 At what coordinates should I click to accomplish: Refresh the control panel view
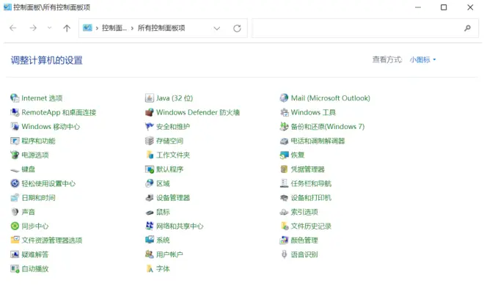click(237, 29)
